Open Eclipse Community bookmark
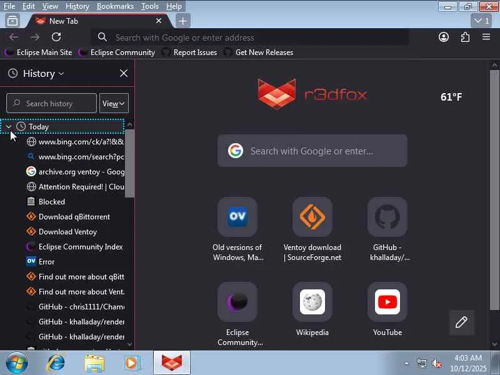Screen dimensions: 500x375 (117, 52)
